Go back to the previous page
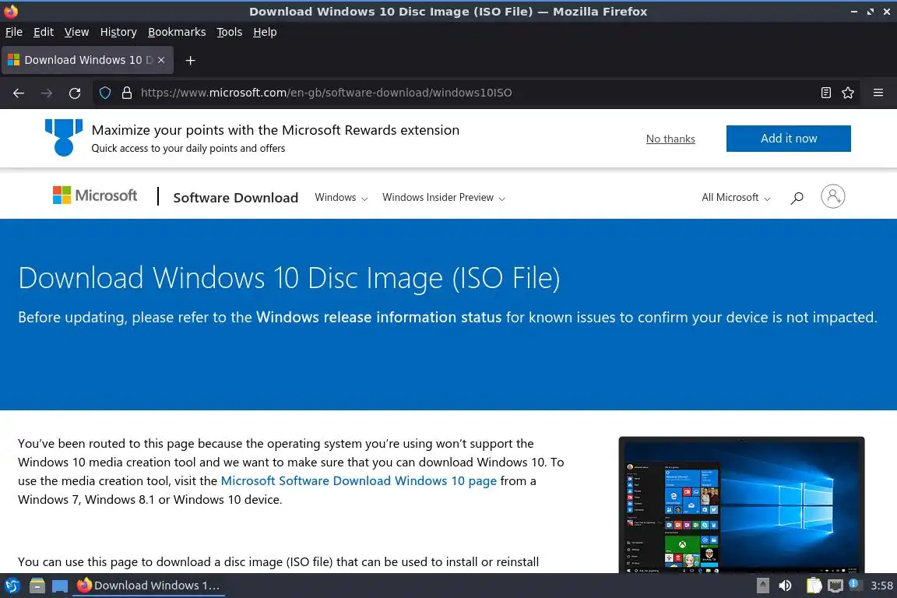Image resolution: width=897 pixels, height=598 pixels. pos(19,93)
